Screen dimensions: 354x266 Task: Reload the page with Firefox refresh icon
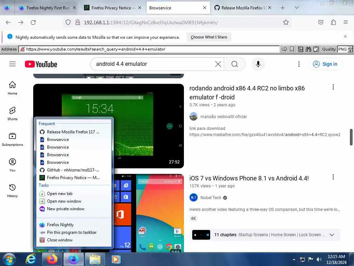tap(33, 23)
